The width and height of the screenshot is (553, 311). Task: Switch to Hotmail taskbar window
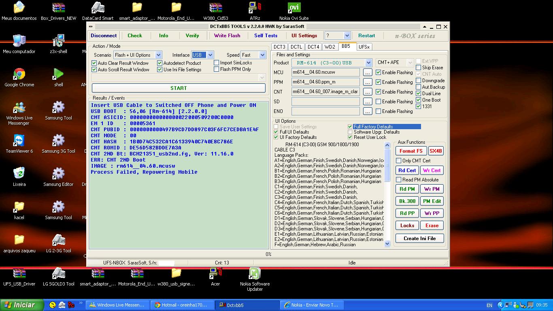point(181,305)
